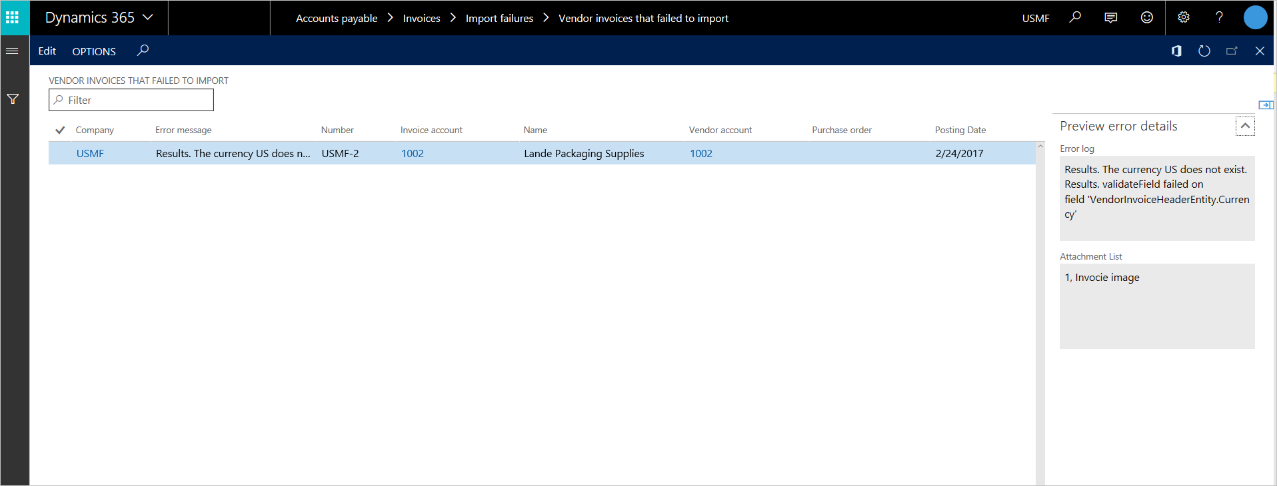Expand navigation pane hamburger menu
The image size is (1277, 486).
(x=12, y=51)
